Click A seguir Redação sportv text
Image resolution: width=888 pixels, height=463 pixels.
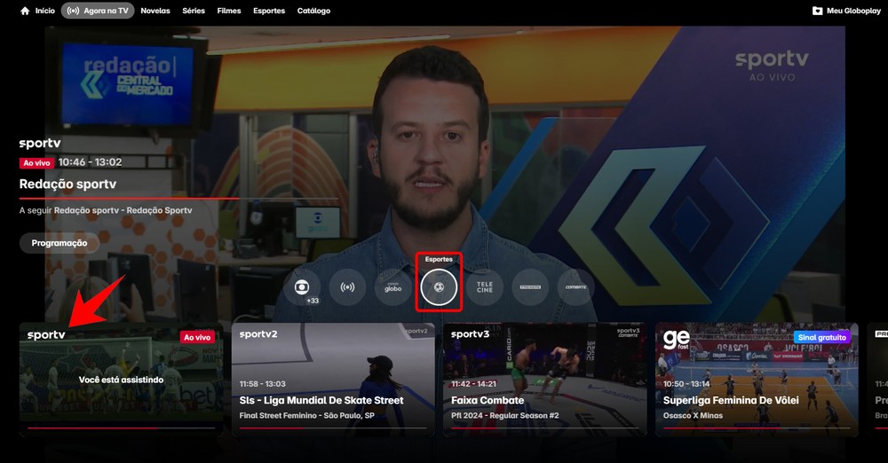click(106, 210)
